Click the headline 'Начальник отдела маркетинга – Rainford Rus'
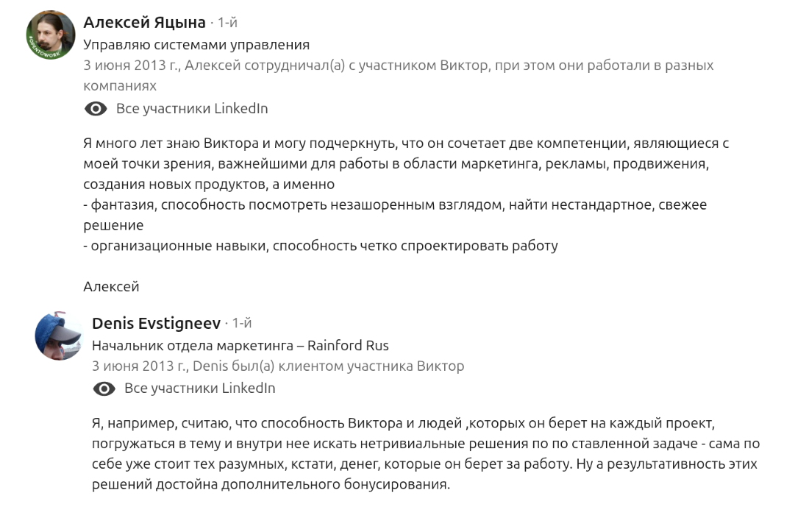Screen dimensions: 795x515 pyautogui.click(x=240, y=345)
